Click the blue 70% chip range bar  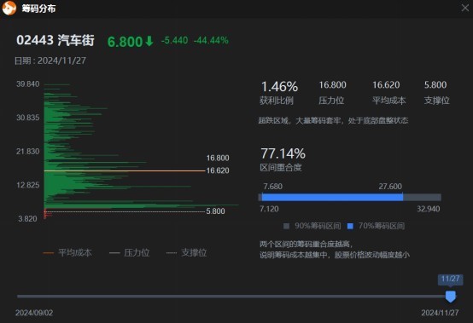click(x=332, y=198)
